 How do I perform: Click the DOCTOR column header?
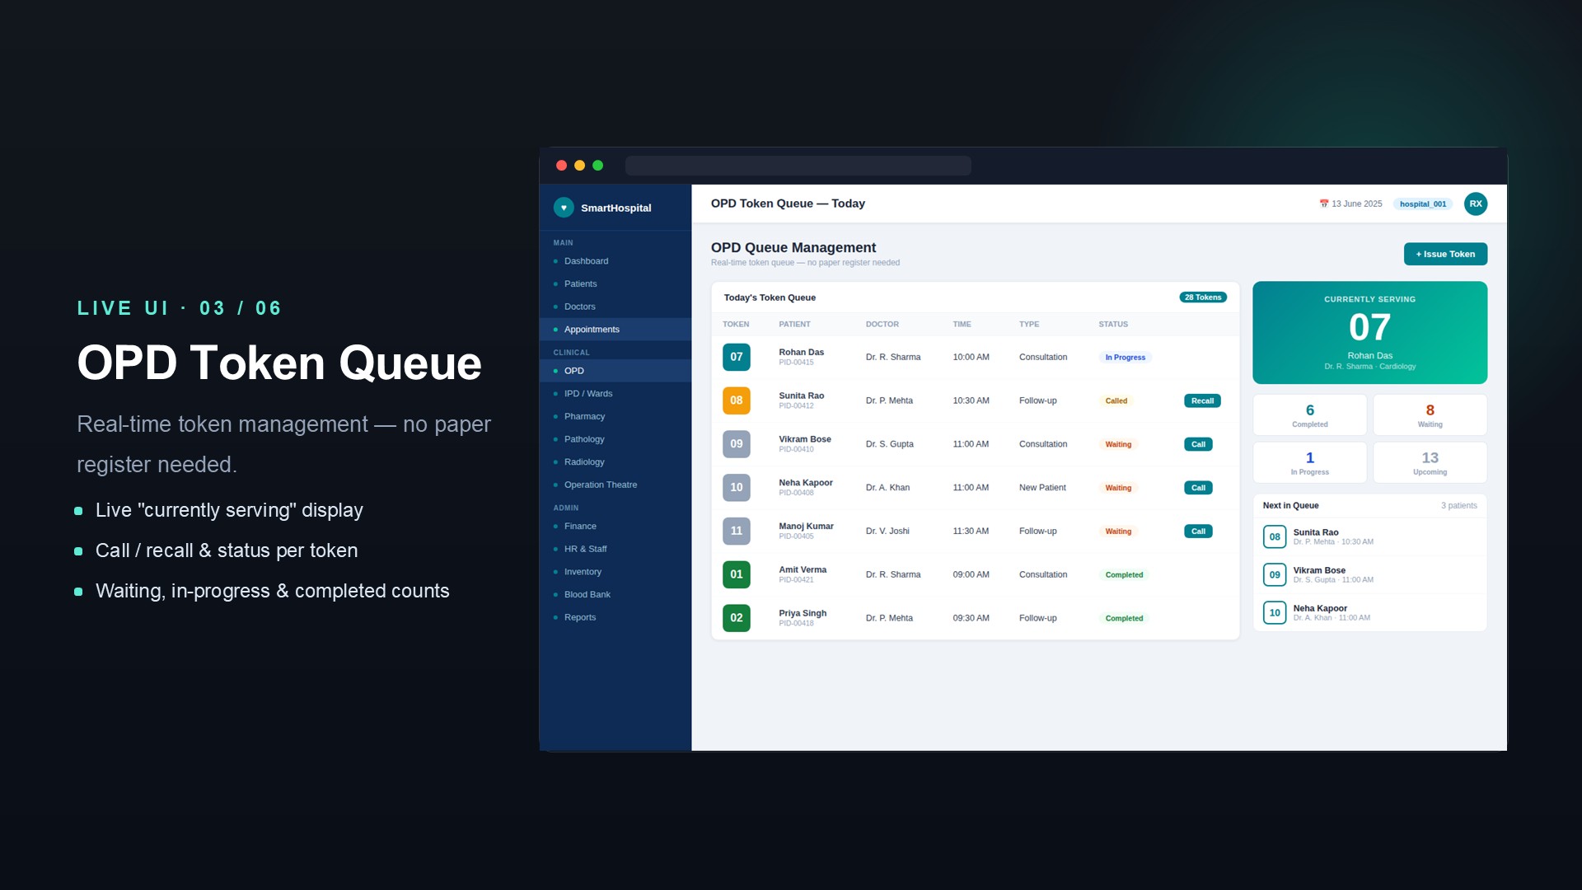(x=882, y=325)
